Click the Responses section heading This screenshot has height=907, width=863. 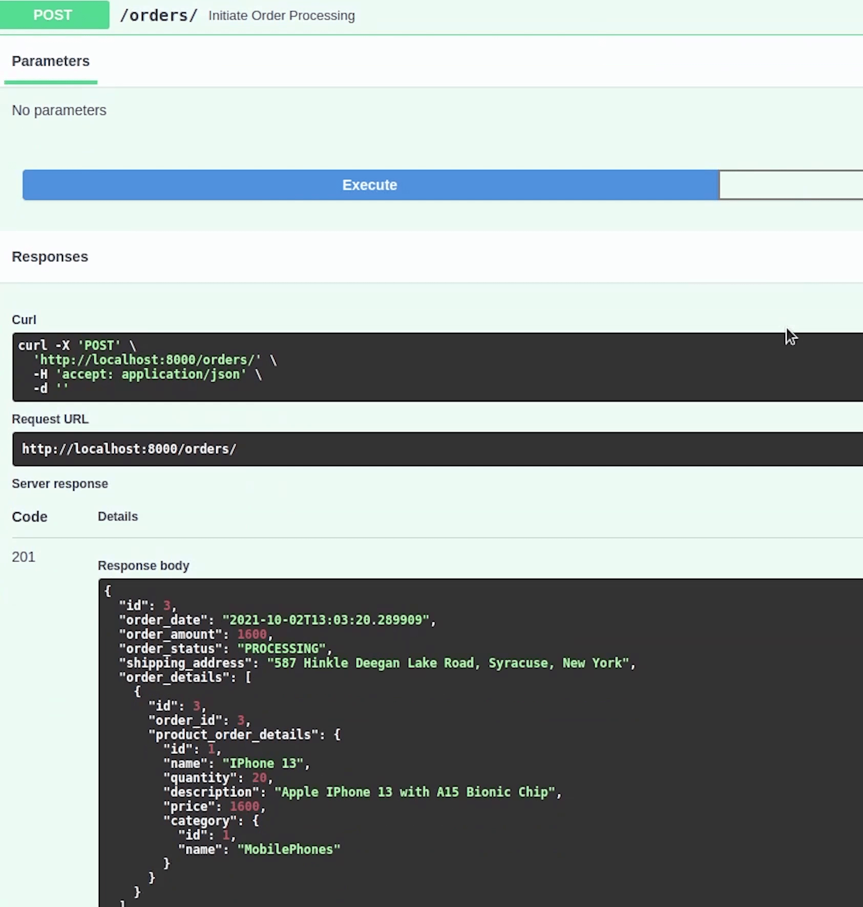pyautogui.click(x=50, y=257)
